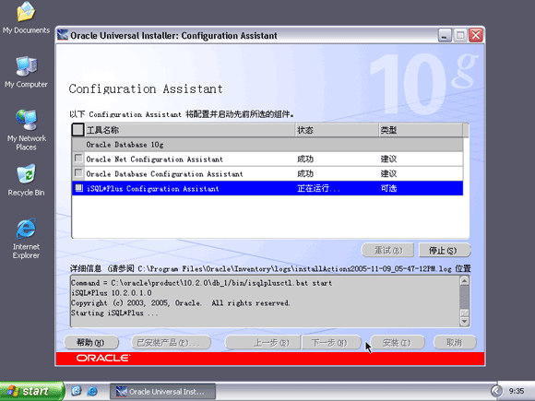Click 下一步(N) next button
Screen dimensions: 535x401
point(332,342)
